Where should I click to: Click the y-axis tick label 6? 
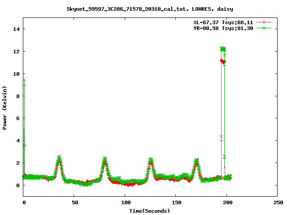click(18, 118)
